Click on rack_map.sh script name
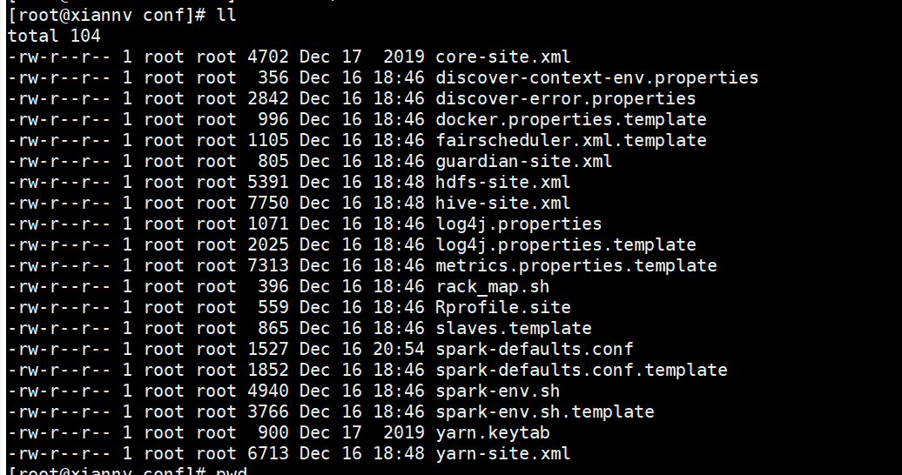Viewport: 902px width, 475px height. point(493,286)
